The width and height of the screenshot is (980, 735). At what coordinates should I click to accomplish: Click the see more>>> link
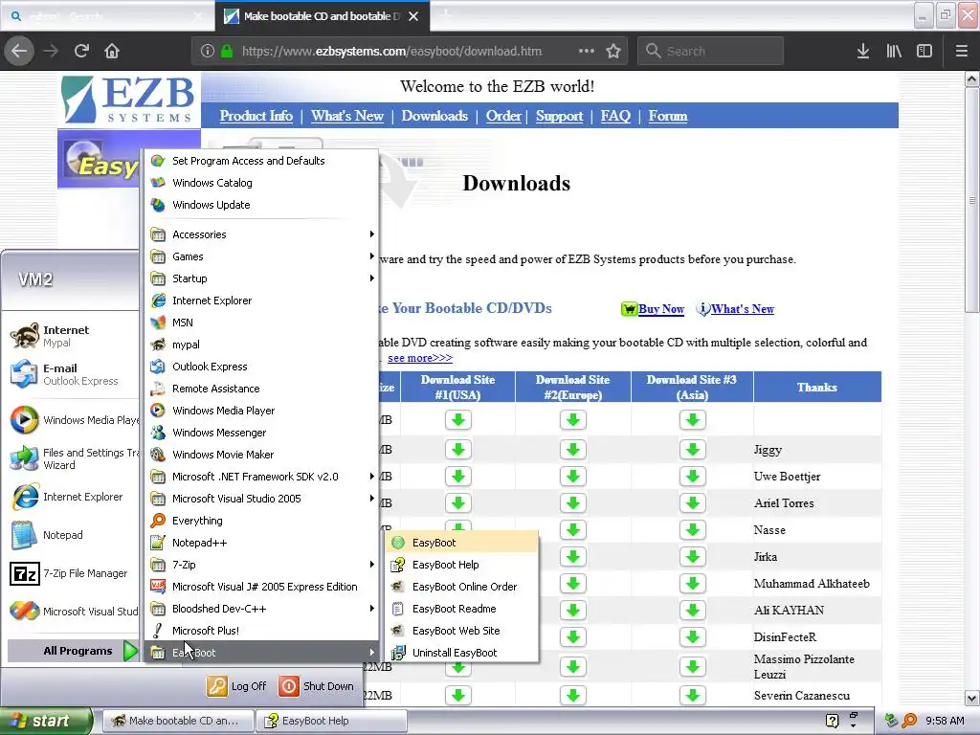pyautogui.click(x=420, y=358)
